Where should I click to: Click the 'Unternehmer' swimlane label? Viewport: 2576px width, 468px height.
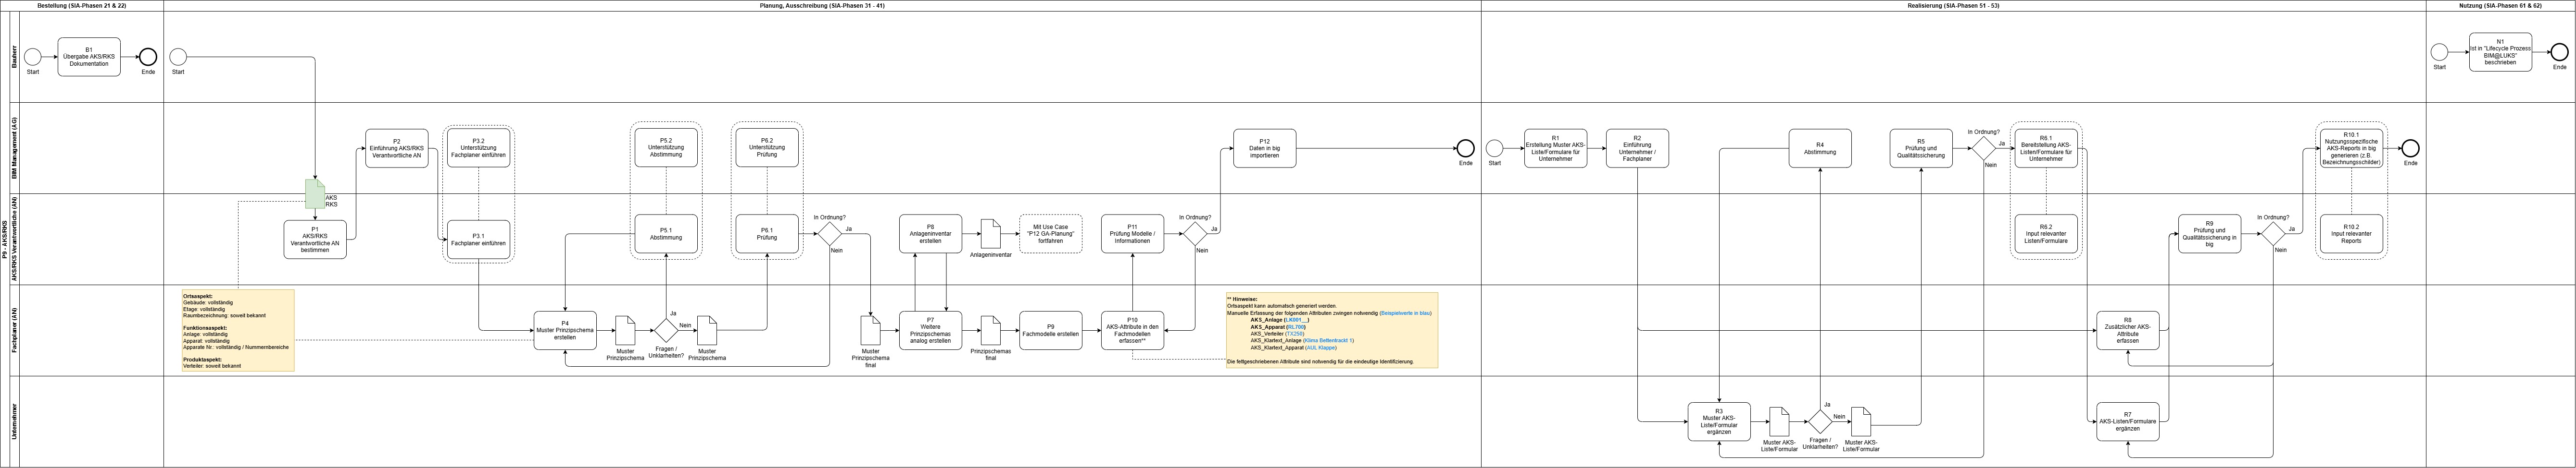pos(14,421)
